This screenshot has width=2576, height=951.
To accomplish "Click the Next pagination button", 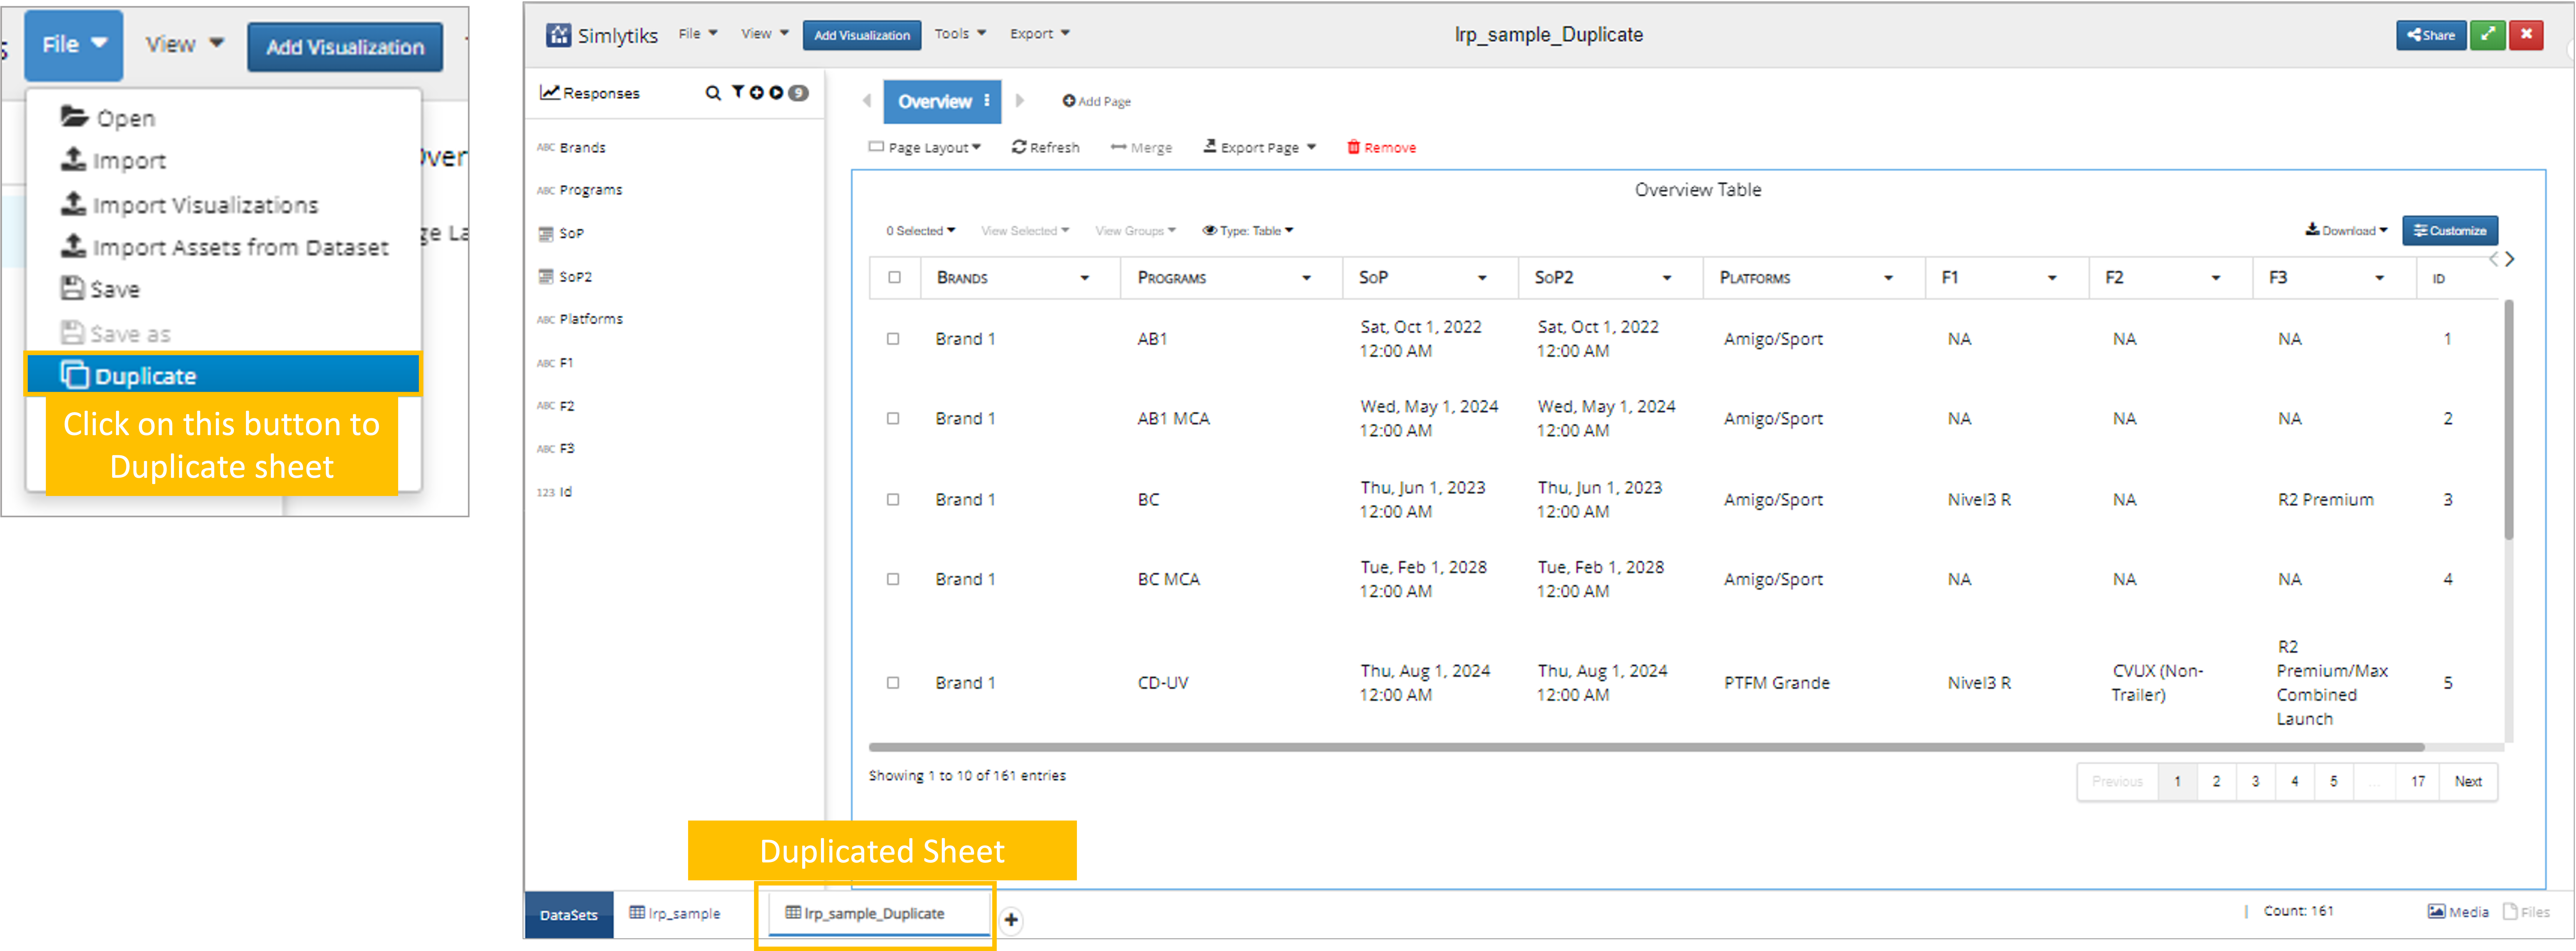I will tap(2468, 782).
